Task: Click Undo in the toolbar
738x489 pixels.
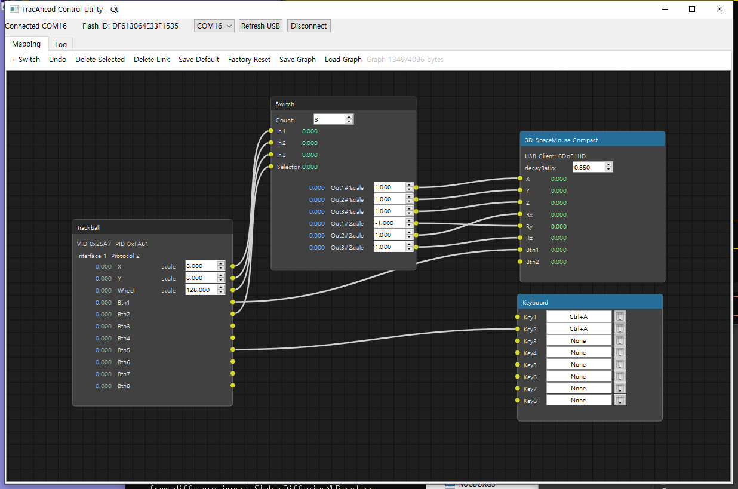Action: (58, 59)
